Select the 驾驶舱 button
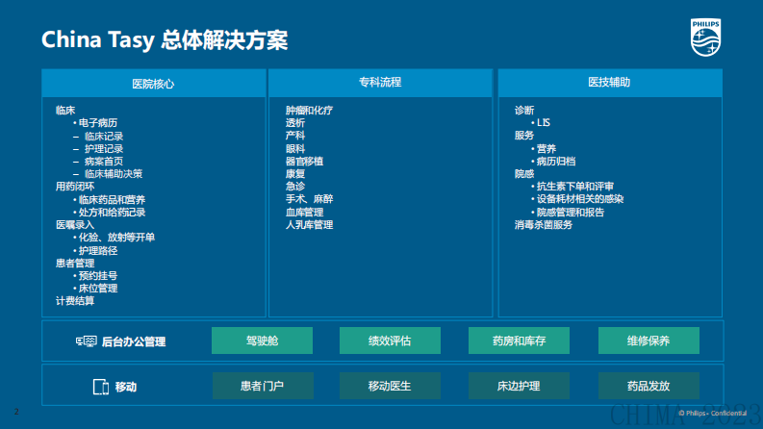The height and width of the screenshot is (429, 763). tap(263, 341)
